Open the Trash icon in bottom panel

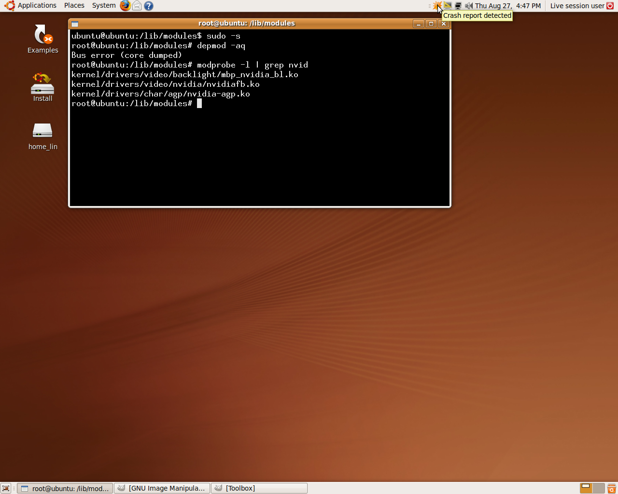(612, 488)
